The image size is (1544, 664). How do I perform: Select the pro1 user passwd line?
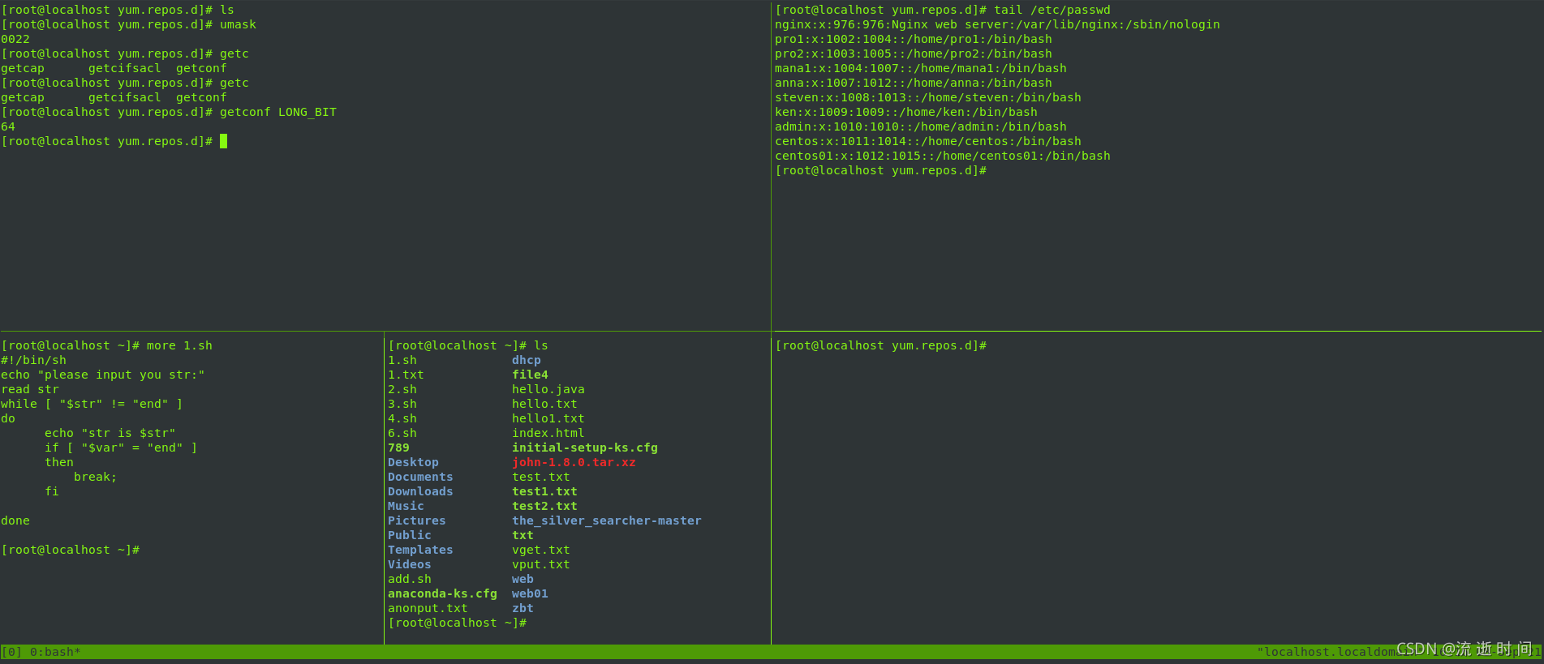pyautogui.click(x=914, y=39)
